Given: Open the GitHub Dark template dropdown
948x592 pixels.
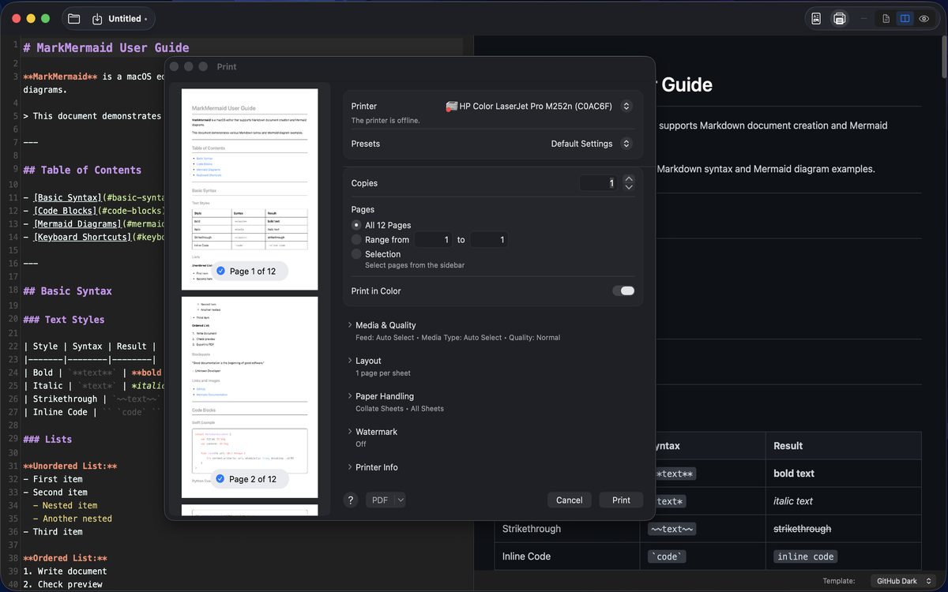Looking at the screenshot, I should (x=903, y=581).
